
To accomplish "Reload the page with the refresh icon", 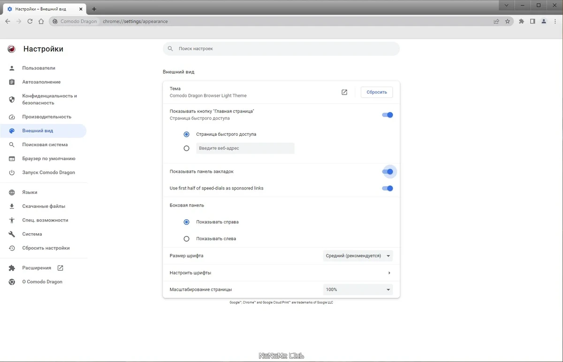I will [30, 21].
